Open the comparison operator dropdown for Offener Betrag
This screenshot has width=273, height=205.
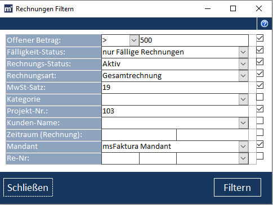(x=134, y=40)
